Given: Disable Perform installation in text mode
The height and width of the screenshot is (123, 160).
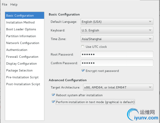Looking at the screenshot, I should tap(53, 102).
